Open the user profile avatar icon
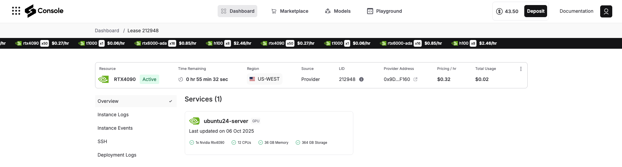Viewport: 622px width, 167px height. (606, 11)
